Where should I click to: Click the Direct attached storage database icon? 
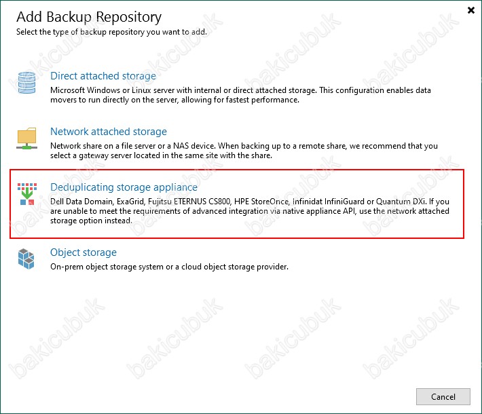click(26, 83)
